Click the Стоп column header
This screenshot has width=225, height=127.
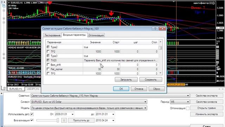click(x=154, y=42)
